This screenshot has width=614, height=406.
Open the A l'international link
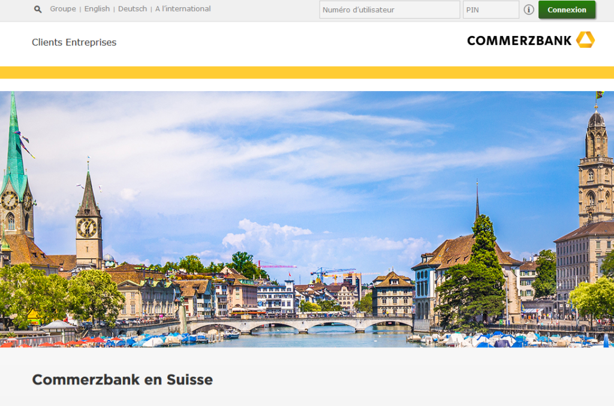(183, 8)
